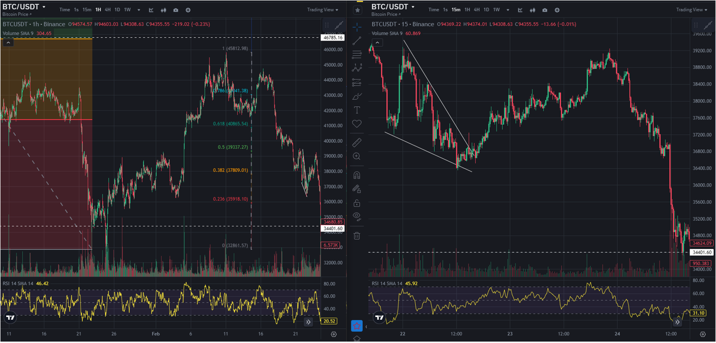Toggle magnet mode in drawing sidebar
Screen dimensions: 716x343
[357, 175]
